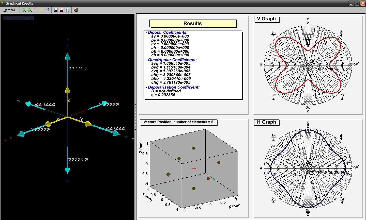Select the V Graph title label
The height and width of the screenshot is (220, 366).
coord(266,19)
